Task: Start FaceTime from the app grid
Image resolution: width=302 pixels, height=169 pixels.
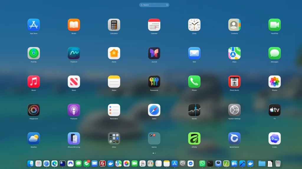Action: (275, 25)
